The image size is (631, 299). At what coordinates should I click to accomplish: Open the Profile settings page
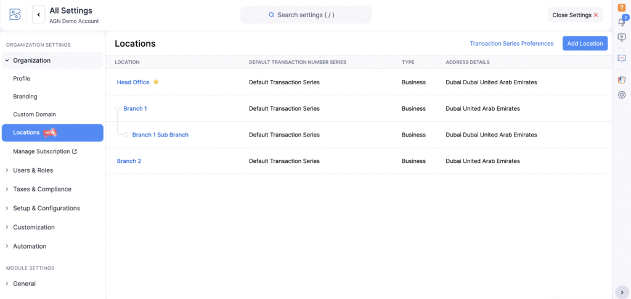coord(22,79)
